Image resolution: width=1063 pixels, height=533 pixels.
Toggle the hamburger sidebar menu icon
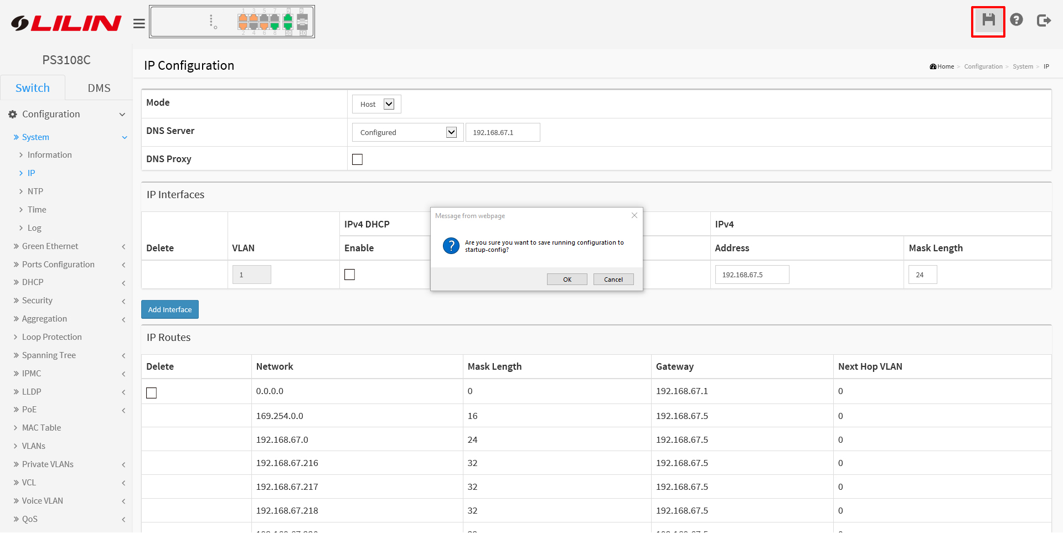click(139, 23)
